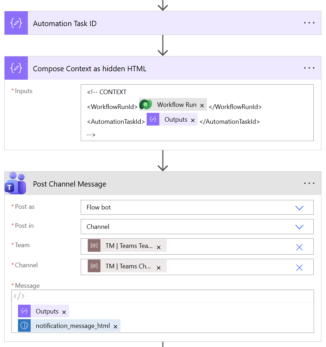Click the Workflow Run dynamic content token icon
This screenshot has height=347, width=326.
pos(146,104)
